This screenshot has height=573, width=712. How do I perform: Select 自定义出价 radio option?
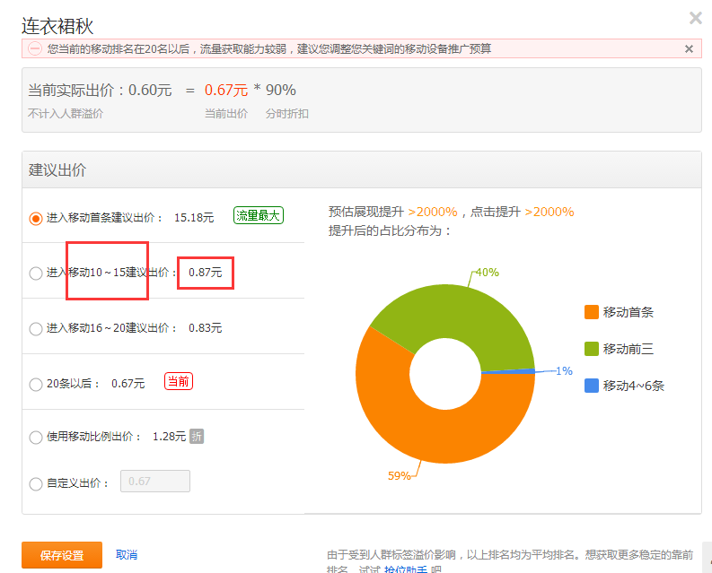point(36,483)
